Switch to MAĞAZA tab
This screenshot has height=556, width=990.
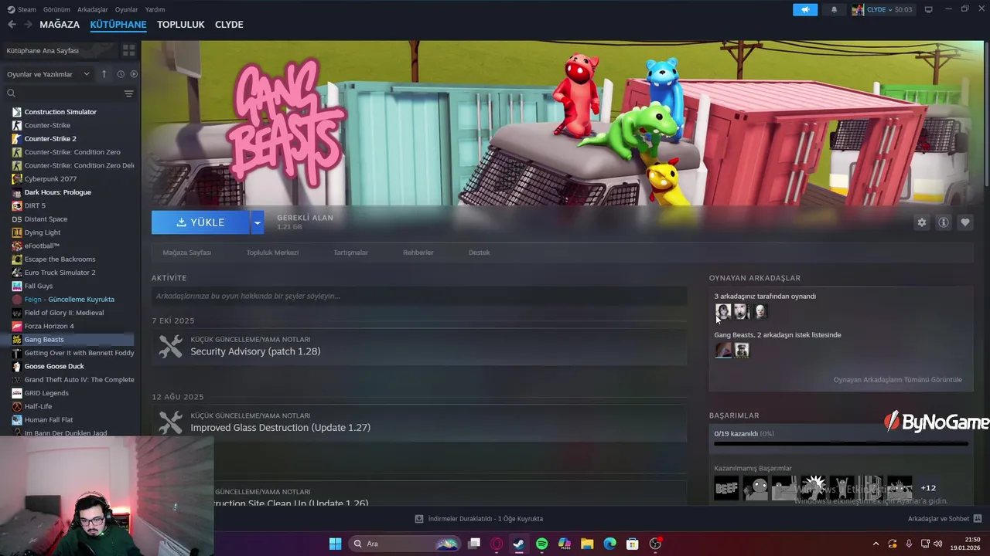(60, 25)
